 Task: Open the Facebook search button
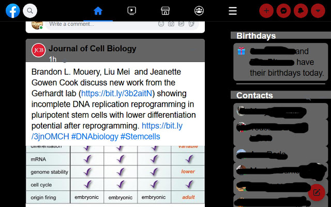pos(30,10)
